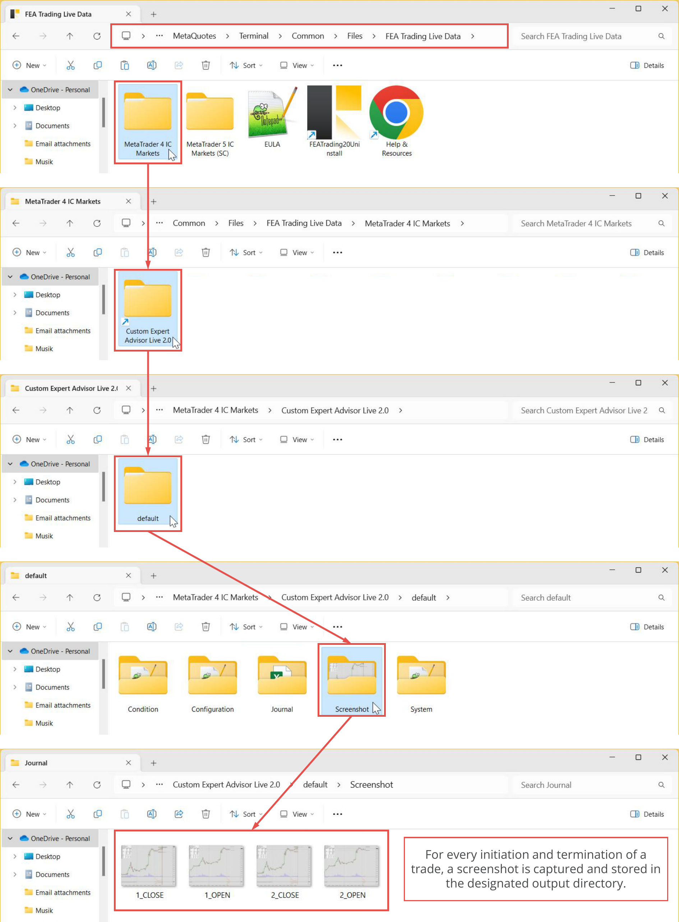Open View dropdown in MetaTrader 4 IC Markets window
The width and height of the screenshot is (679, 922).
pos(297,252)
